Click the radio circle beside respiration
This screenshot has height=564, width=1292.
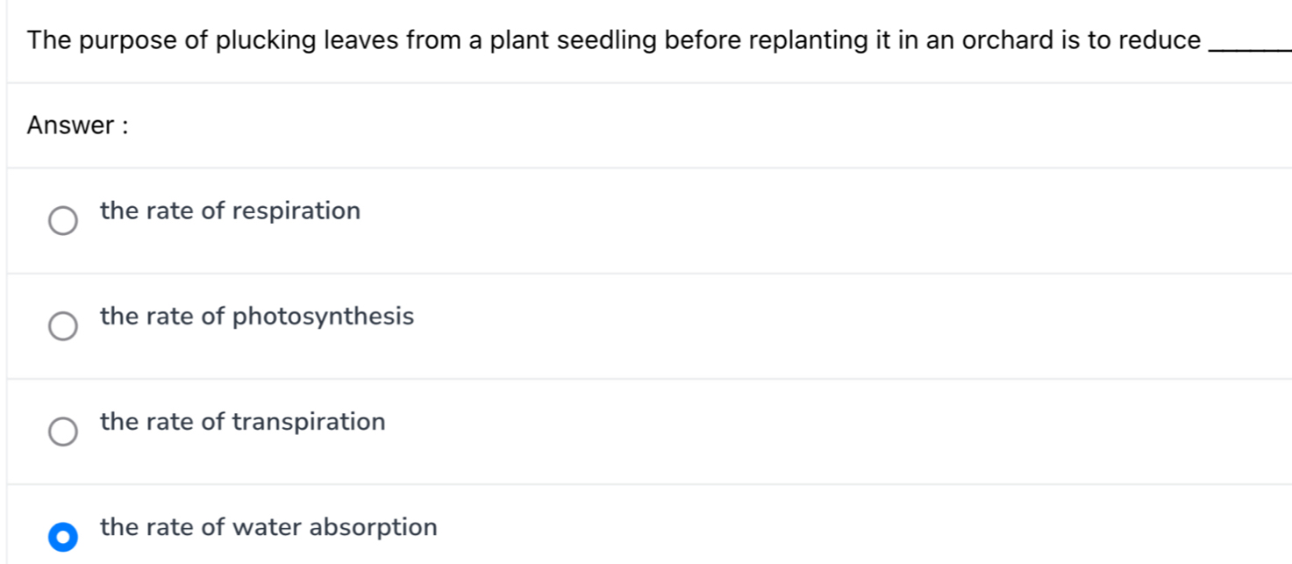click(x=63, y=220)
